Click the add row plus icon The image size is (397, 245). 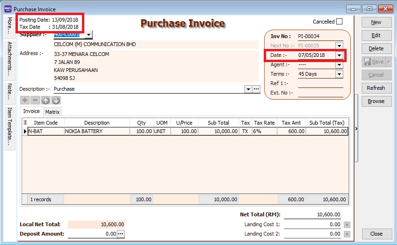(25, 100)
